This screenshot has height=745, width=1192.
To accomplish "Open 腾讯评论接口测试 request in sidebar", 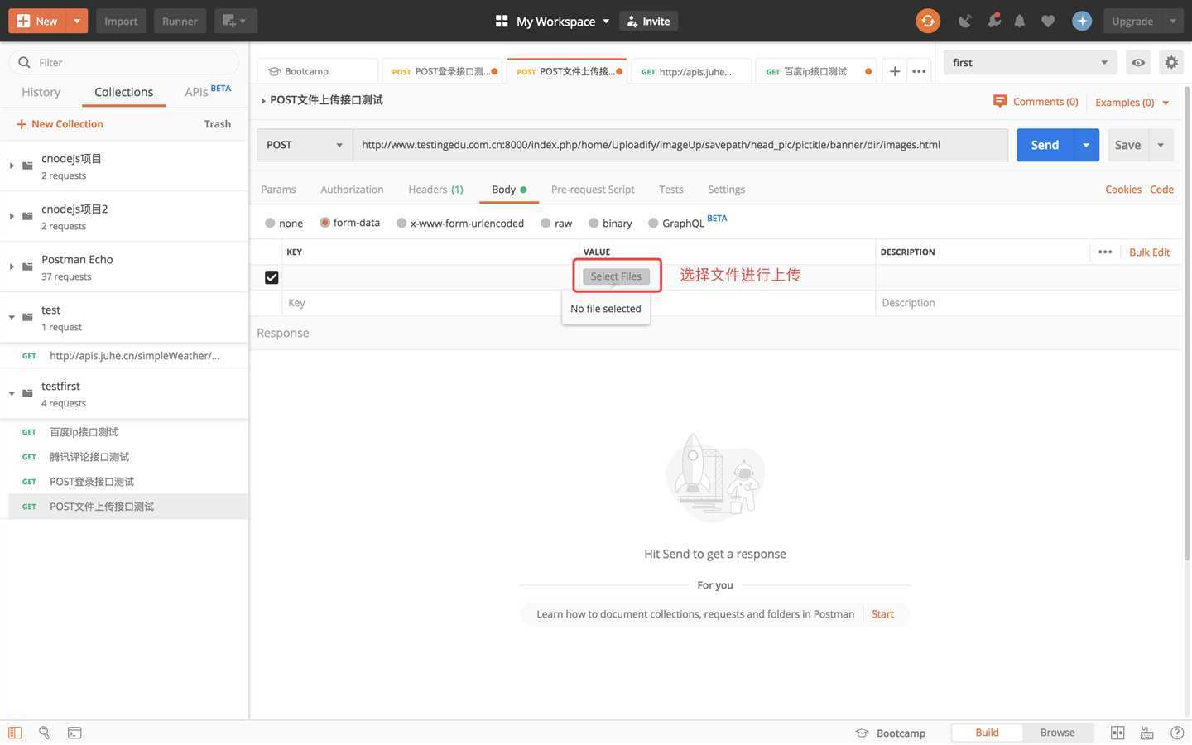I will pos(89,457).
